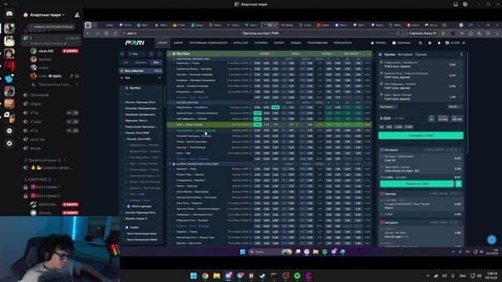Open Discord discover servers compass icon
The image size is (502, 282).
[9, 143]
